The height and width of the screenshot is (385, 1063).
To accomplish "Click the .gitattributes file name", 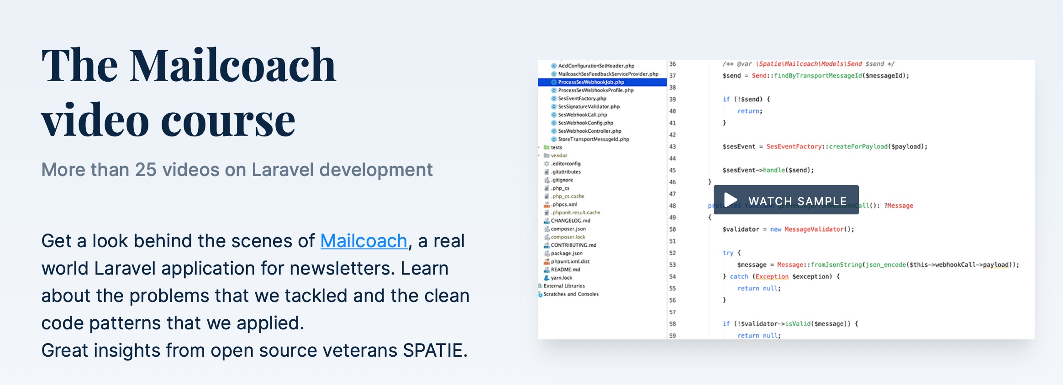I will [x=566, y=172].
